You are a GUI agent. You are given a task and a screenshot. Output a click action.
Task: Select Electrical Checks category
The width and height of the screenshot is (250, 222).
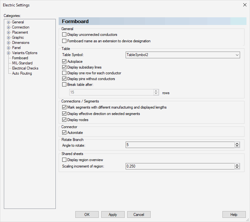pos(25,68)
